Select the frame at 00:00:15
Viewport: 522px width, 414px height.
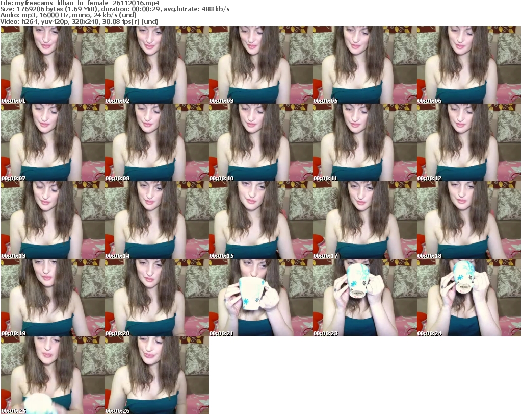click(x=261, y=220)
